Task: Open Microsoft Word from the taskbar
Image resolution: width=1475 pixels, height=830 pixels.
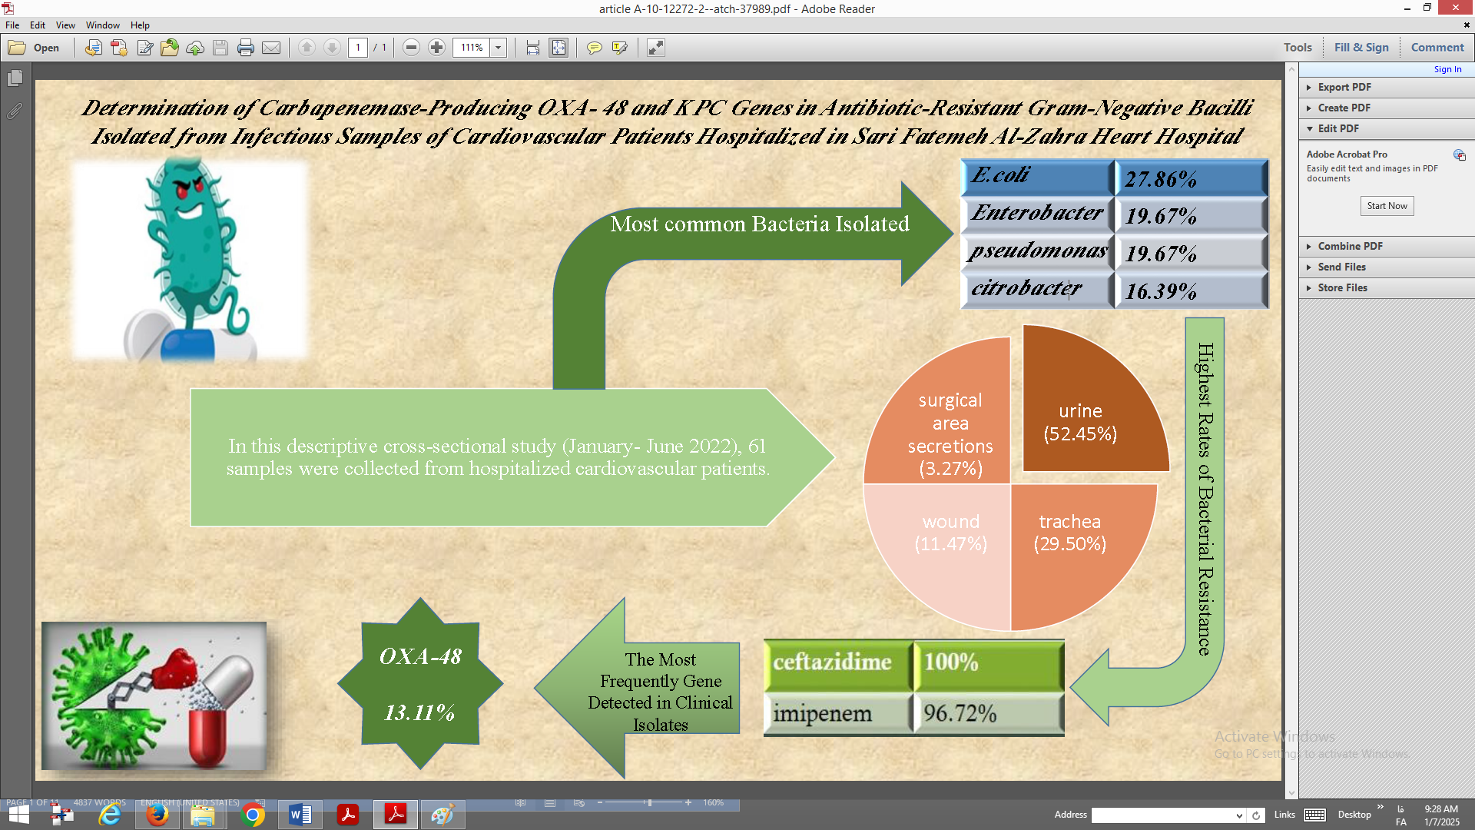Action: click(300, 815)
